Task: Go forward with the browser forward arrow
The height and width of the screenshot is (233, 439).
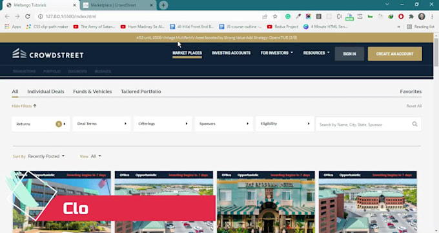Action: pyautogui.click(x=17, y=17)
